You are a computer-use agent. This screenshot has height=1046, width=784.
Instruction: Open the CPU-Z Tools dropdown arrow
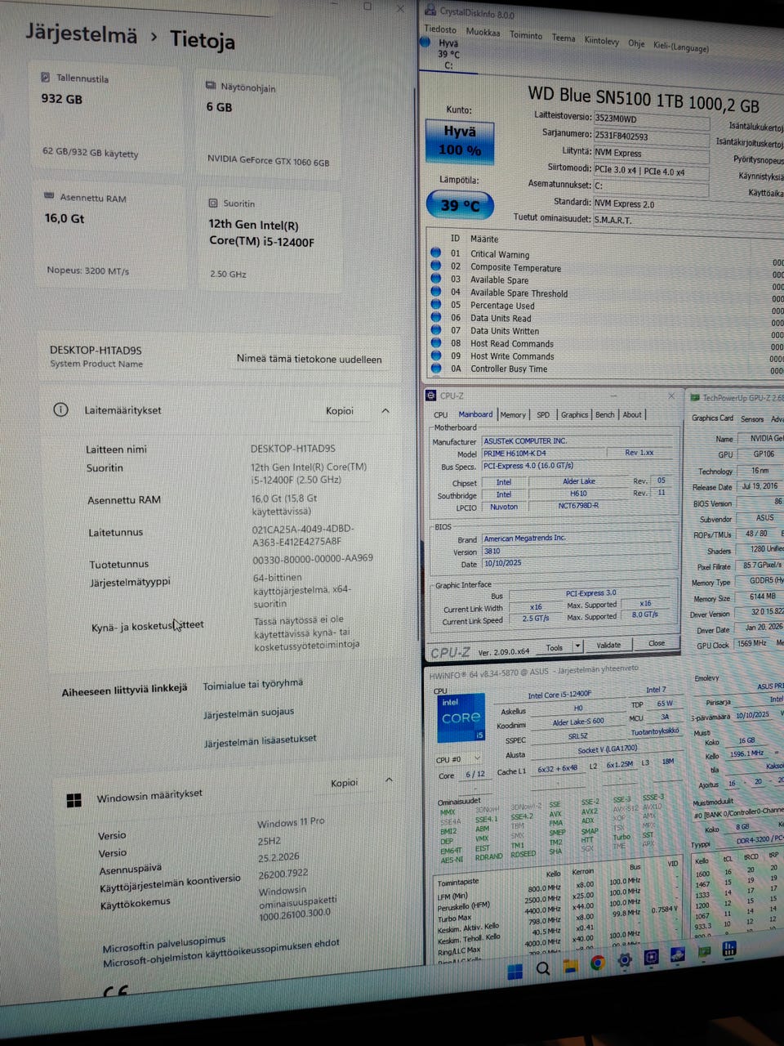pos(578,646)
